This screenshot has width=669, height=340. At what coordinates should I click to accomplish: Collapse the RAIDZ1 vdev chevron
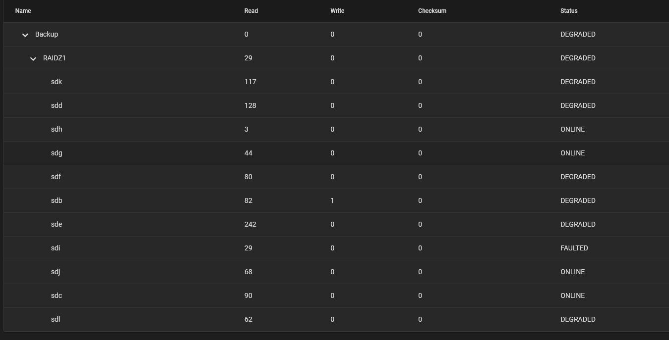33,58
